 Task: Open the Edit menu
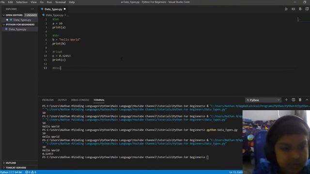pyautogui.click(x=10, y=2)
